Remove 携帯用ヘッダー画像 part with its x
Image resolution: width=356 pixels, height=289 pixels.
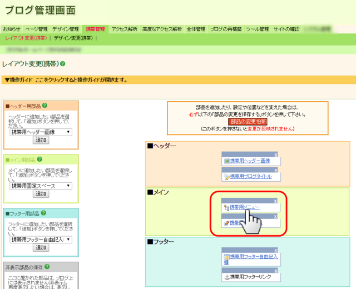click(275, 155)
